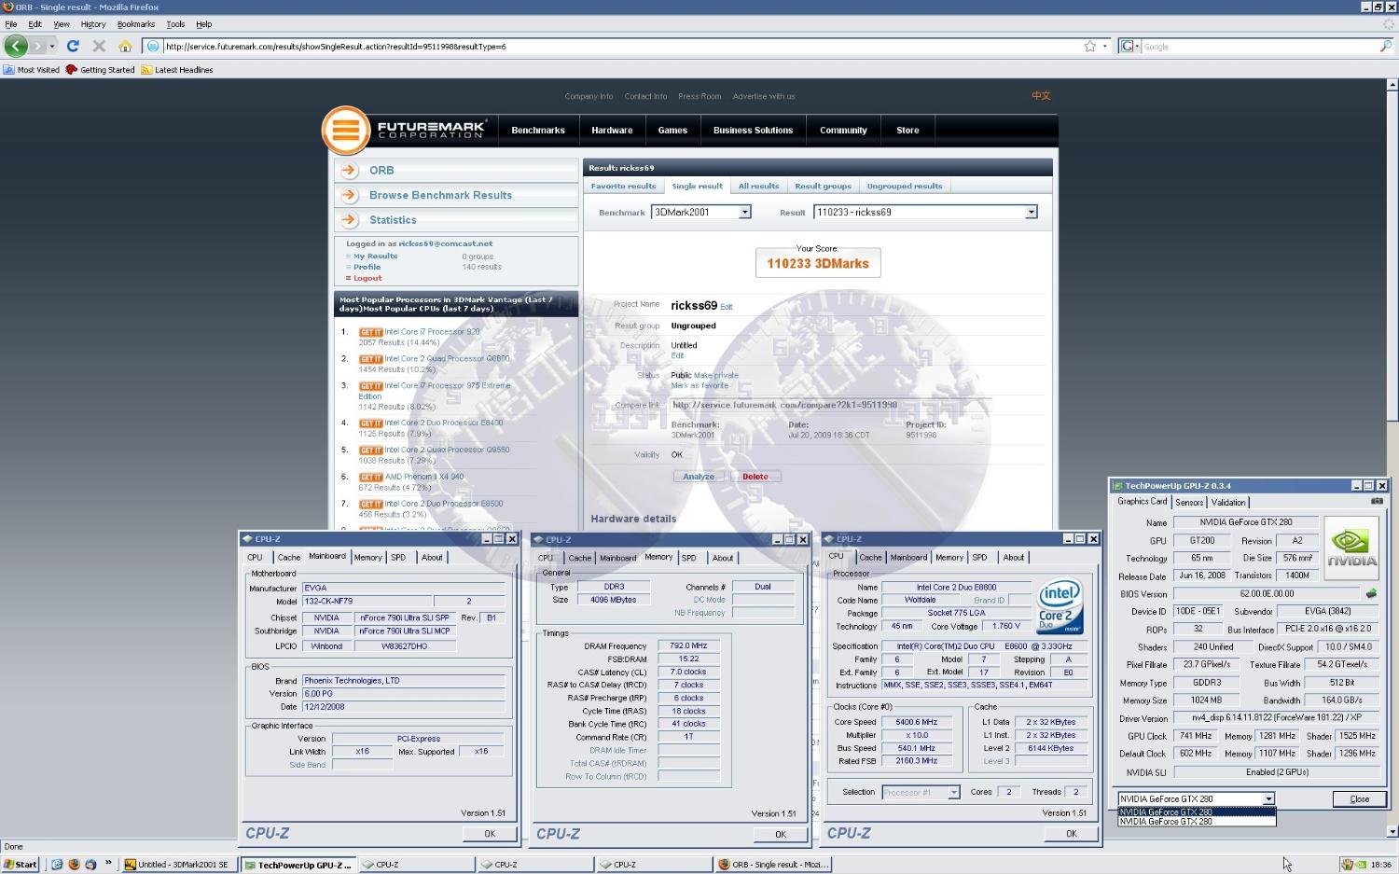This screenshot has width=1399, height=874.
Task: Open the Benchmarks navigation item
Action: (x=538, y=131)
